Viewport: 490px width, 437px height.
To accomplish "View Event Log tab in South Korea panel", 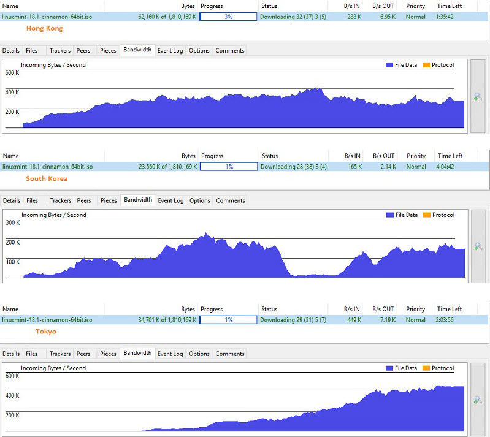I will 170,200.
